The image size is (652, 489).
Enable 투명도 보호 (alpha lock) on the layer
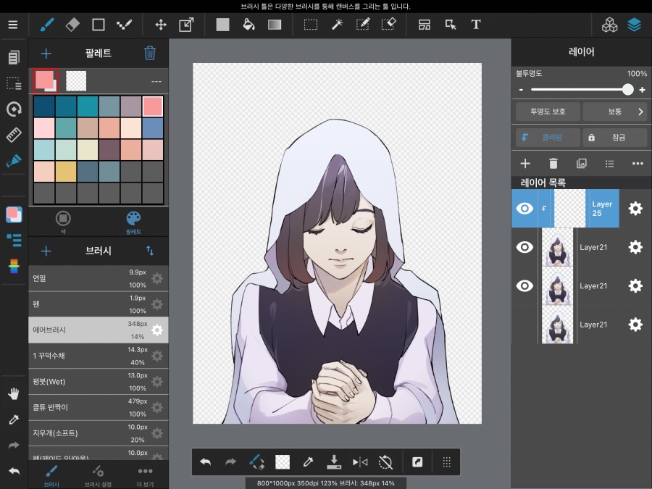click(x=548, y=111)
